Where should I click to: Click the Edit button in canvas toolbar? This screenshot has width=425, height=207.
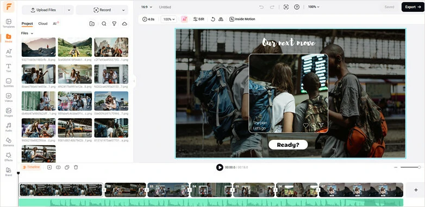(x=199, y=19)
